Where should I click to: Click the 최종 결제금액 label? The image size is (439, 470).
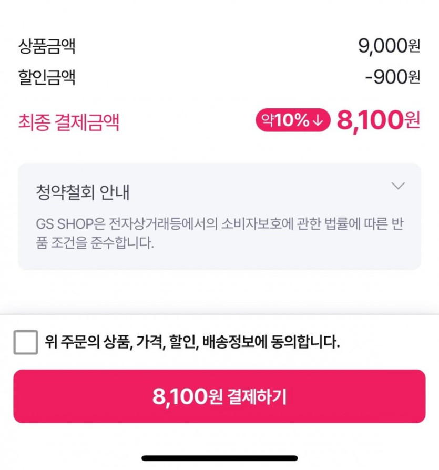(x=69, y=122)
